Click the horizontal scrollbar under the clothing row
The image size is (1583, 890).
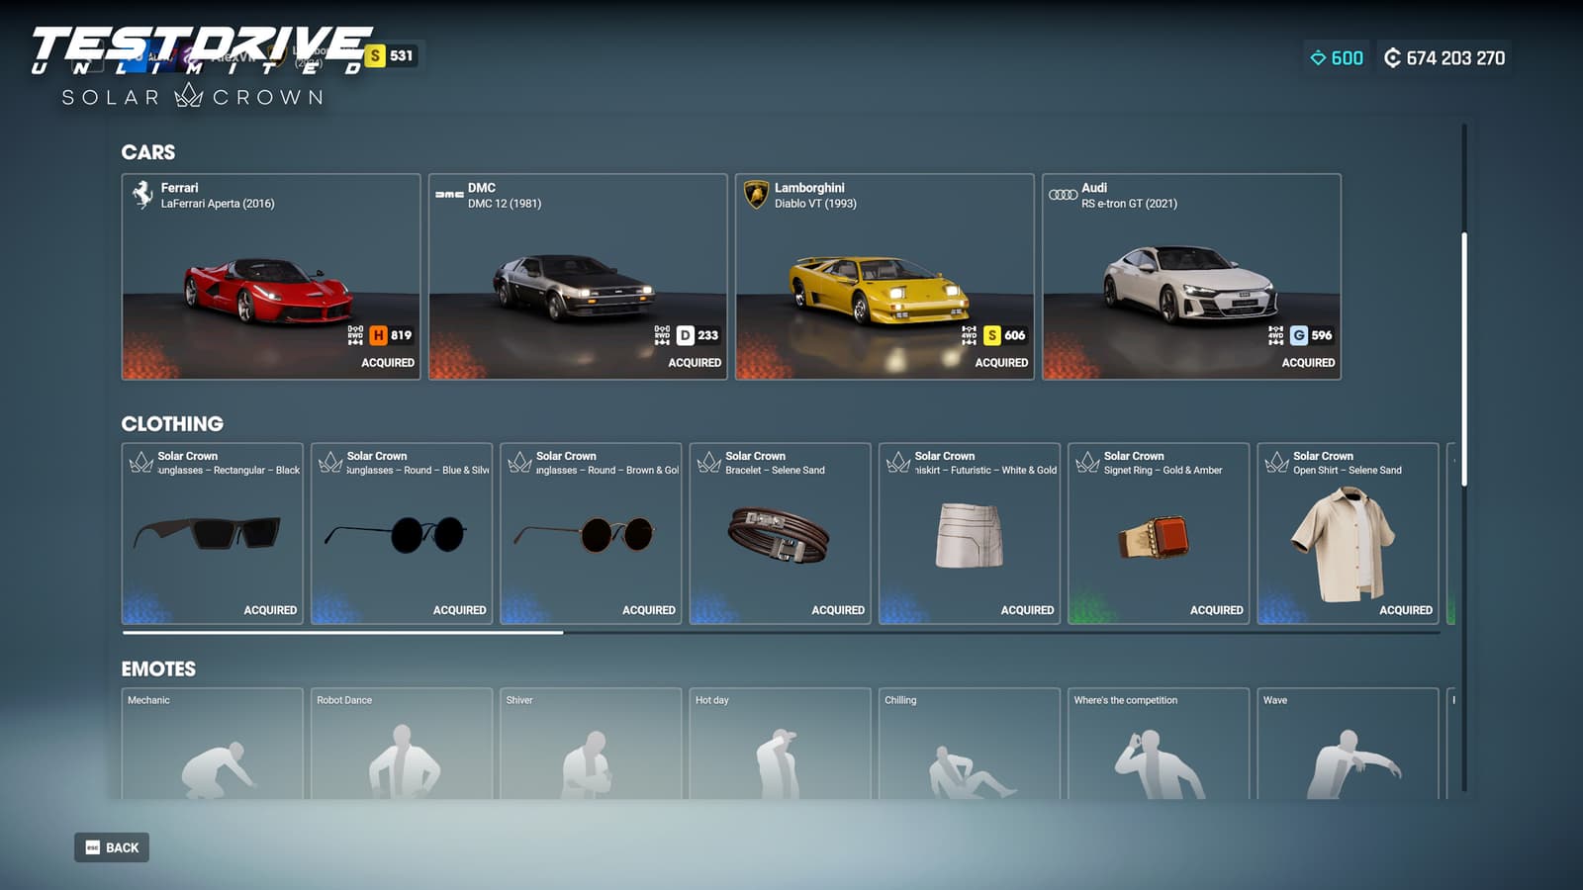pyautogui.click(x=342, y=632)
